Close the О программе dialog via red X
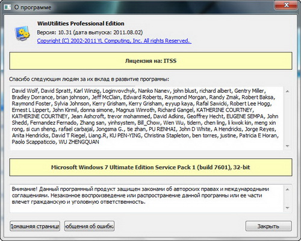The height and width of the screenshot is (241, 301). click(286, 5)
